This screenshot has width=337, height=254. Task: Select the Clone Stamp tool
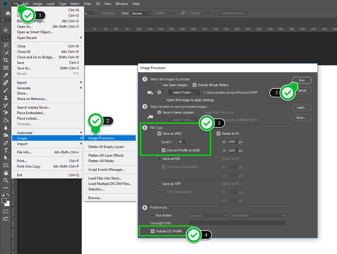[x=6, y=98]
